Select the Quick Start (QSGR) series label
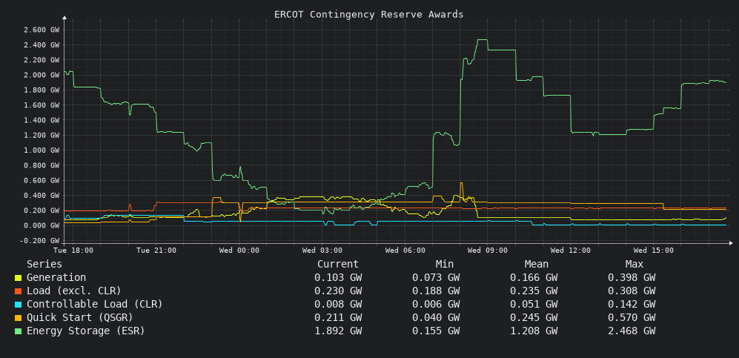This screenshot has width=739, height=358. tap(79, 317)
